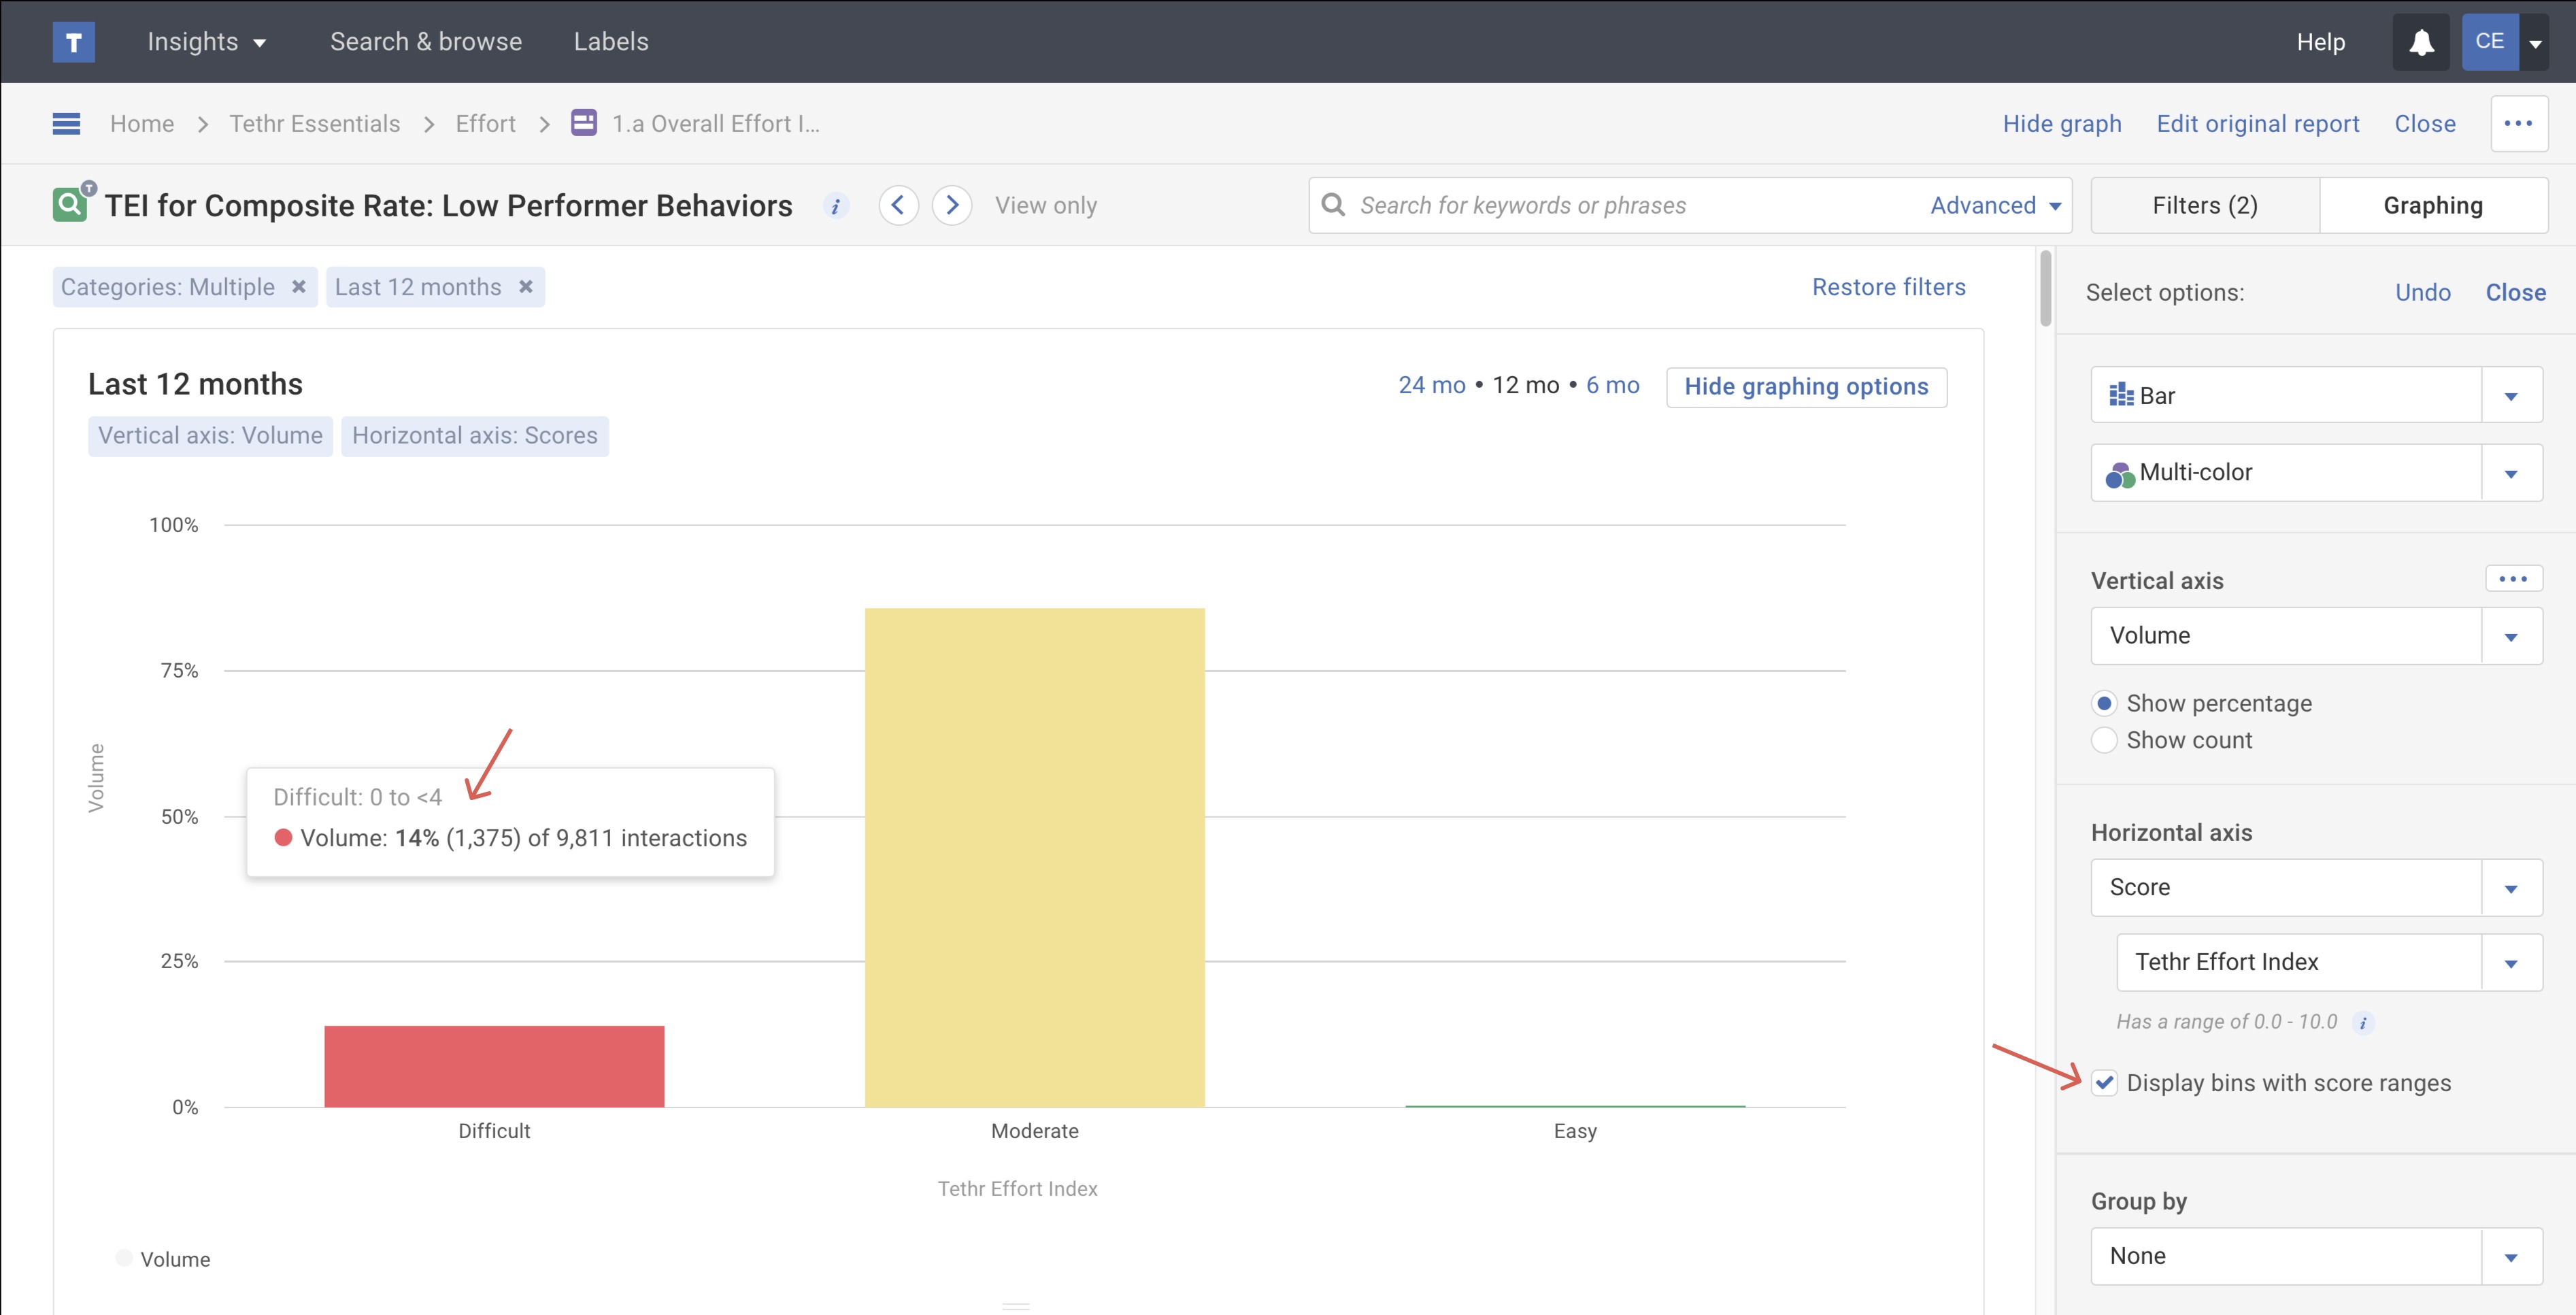
Task: Uncheck Display bins with score ranges
Action: [2104, 1083]
